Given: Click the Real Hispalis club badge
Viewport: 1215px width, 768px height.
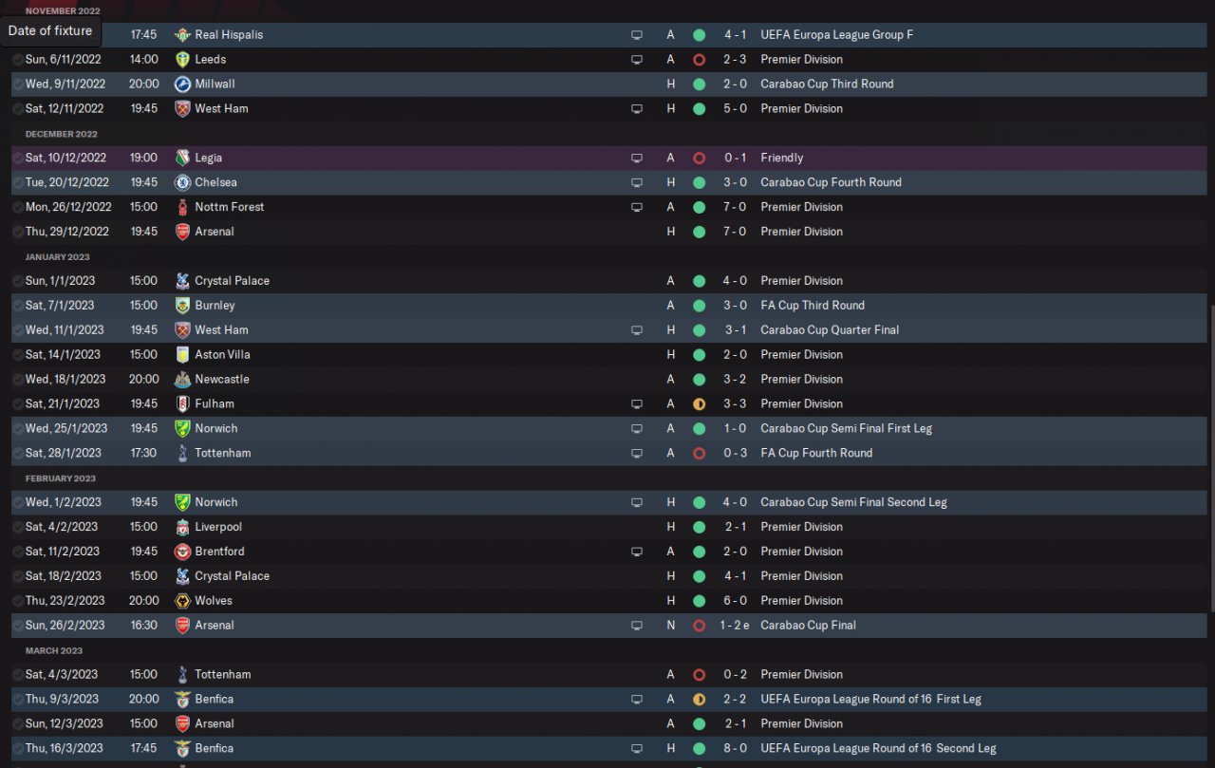Looking at the screenshot, I should pyautogui.click(x=182, y=35).
